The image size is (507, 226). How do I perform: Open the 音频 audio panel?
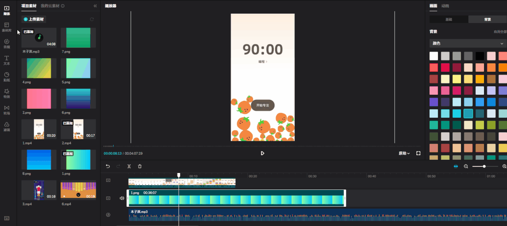coord(7,43)
